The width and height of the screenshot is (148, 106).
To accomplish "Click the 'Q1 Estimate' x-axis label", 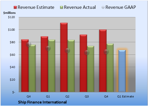I will [x=126, y=96].
